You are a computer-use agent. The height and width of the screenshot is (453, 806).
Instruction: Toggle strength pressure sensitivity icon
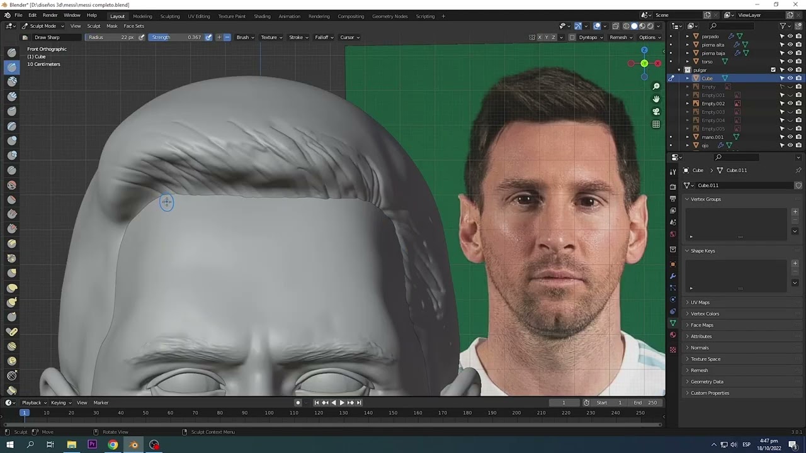208,37
